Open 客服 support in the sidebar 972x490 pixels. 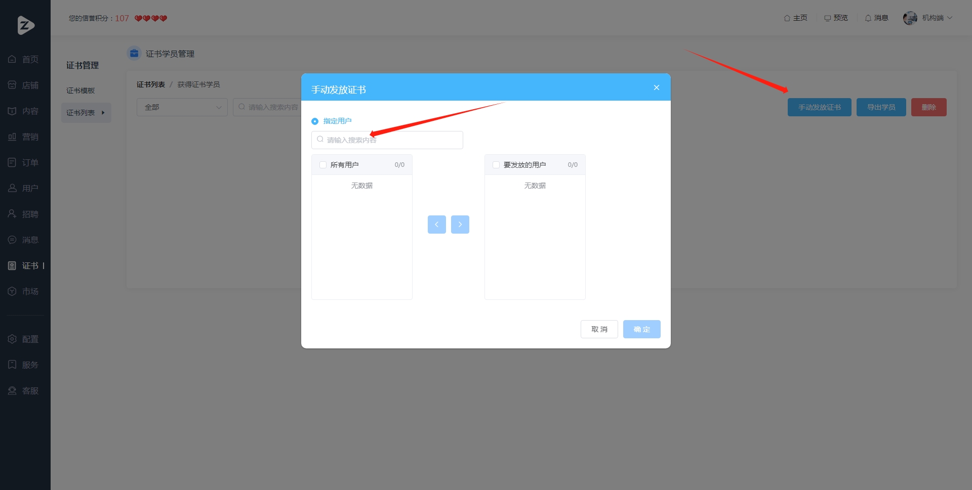(24, 391)
